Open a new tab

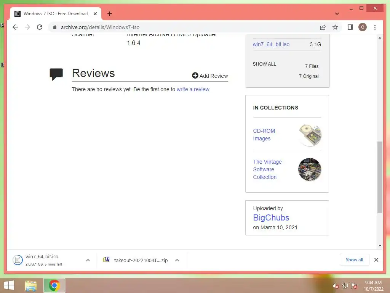pyautogui.click(x=110, y=14)
